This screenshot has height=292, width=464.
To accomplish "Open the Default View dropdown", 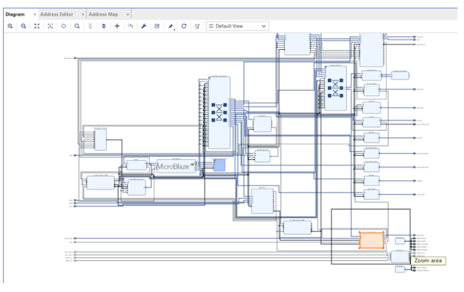I will tap(238, 26).
